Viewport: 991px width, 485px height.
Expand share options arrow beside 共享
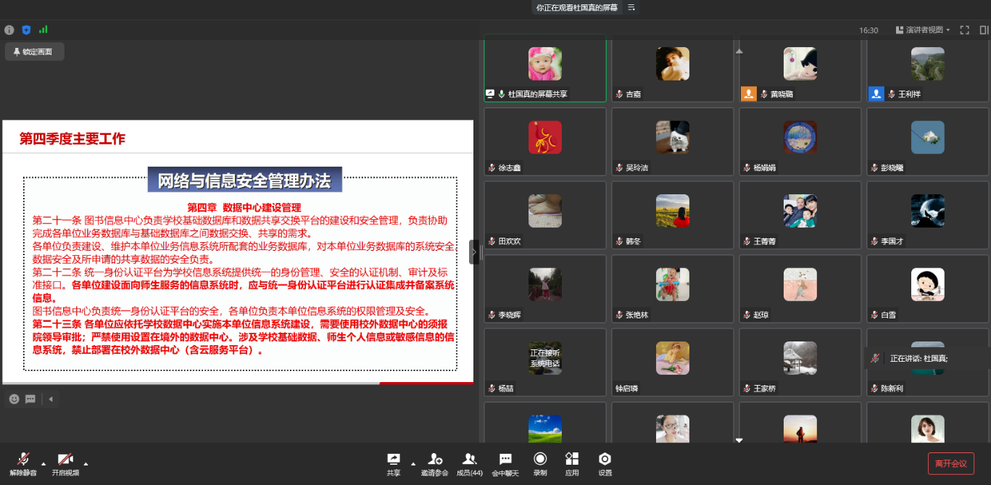click(x=413, y=463)
